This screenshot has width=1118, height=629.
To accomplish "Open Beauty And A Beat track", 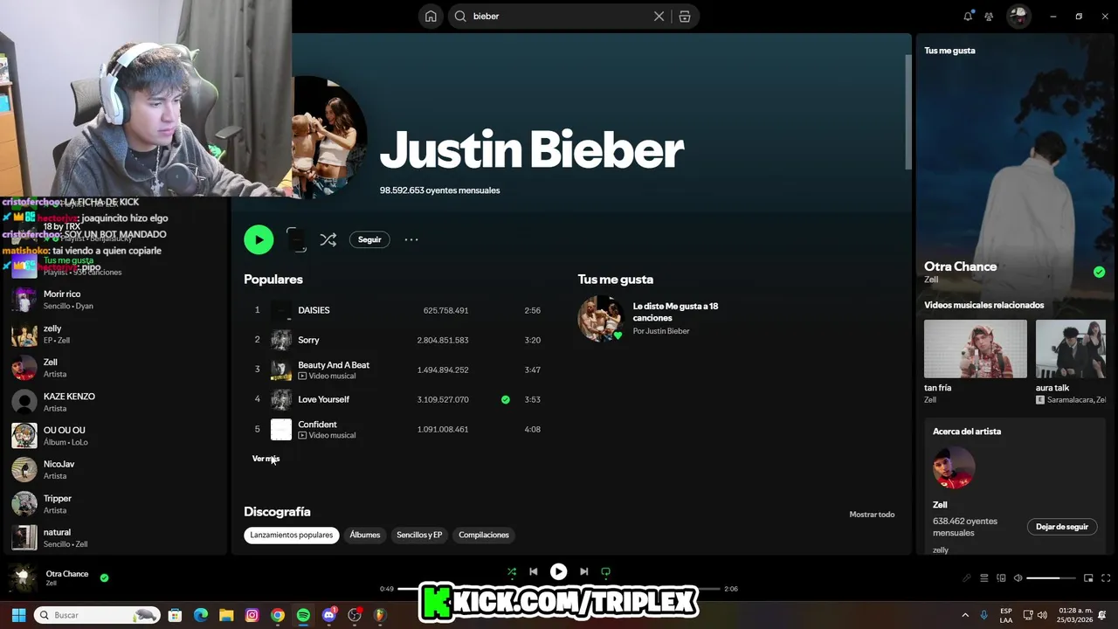I will 334,364.
